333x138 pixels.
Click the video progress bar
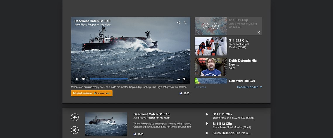(131, 79)
